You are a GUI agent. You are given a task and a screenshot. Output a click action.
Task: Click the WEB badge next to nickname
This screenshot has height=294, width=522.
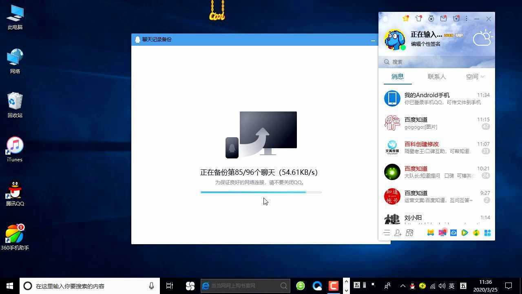[x=449, y=35]
